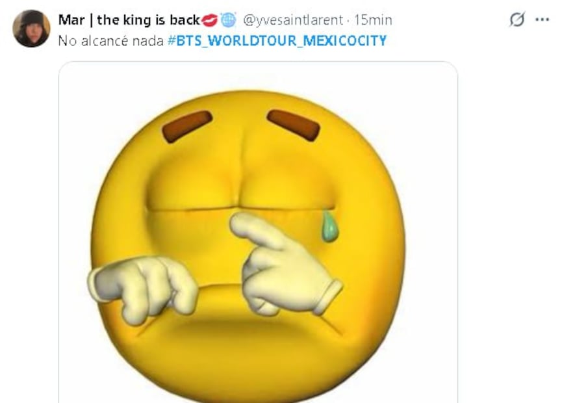Click the green teardrop on the emoji
This screenshot has height=403, width=562.
(x=330, y=227)
